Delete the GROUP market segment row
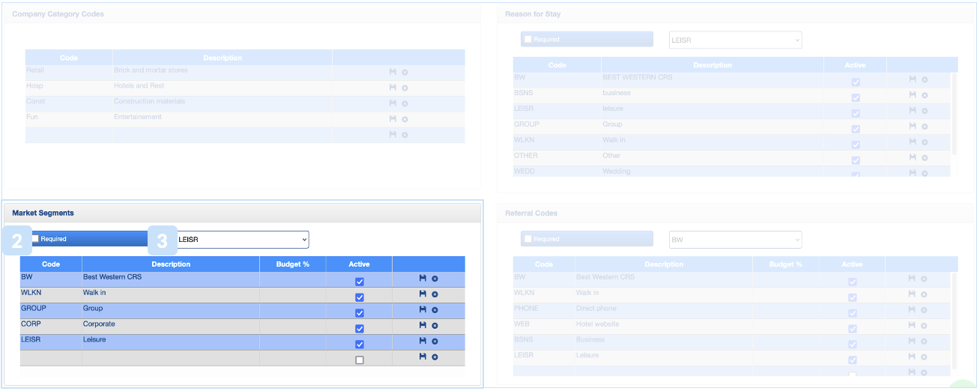The height and width of the screenshot is (391, 980). [x=435, y=310]
